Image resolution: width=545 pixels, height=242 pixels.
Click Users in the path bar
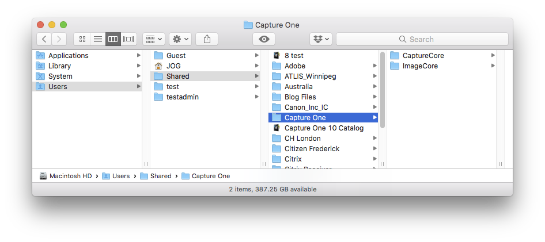pyautogui.click(x=116, y=176)
